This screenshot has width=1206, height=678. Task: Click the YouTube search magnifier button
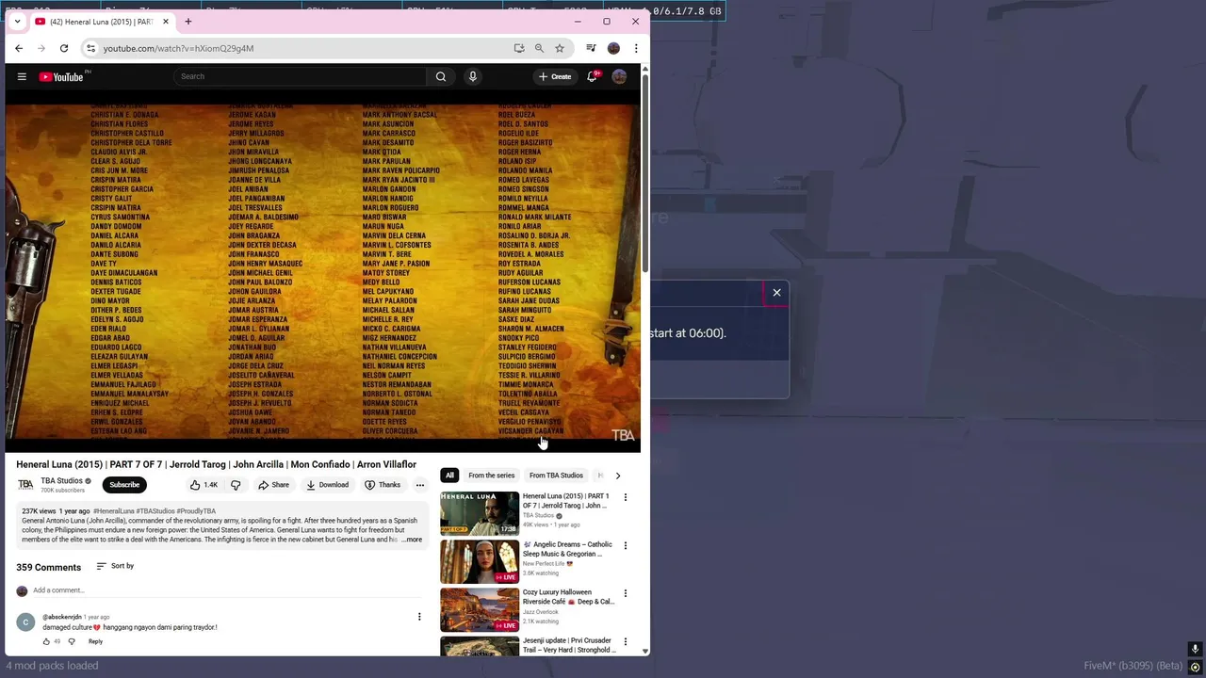pos(441,76)
